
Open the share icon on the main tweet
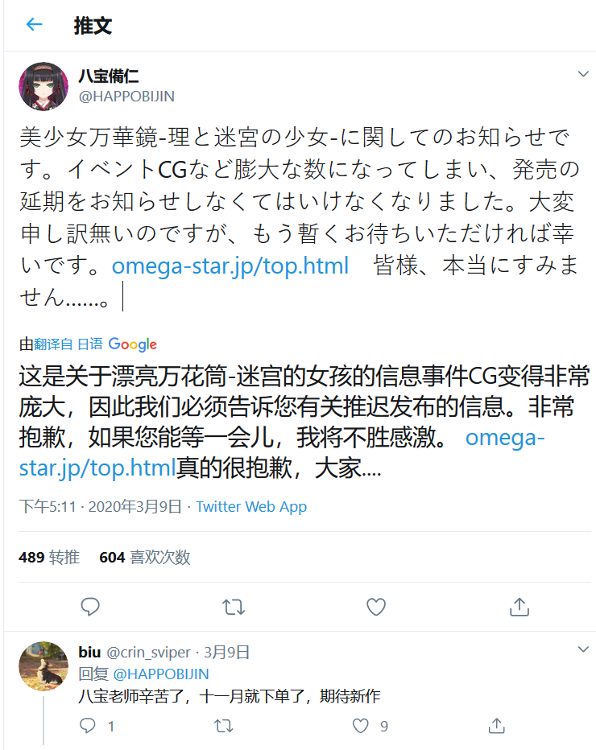click(518, 607)
